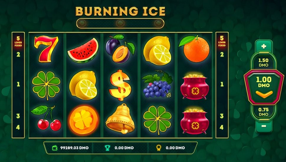Select the glowing clover coin symbol
Viewport: 286px width, 162px height.
(83, 119)
